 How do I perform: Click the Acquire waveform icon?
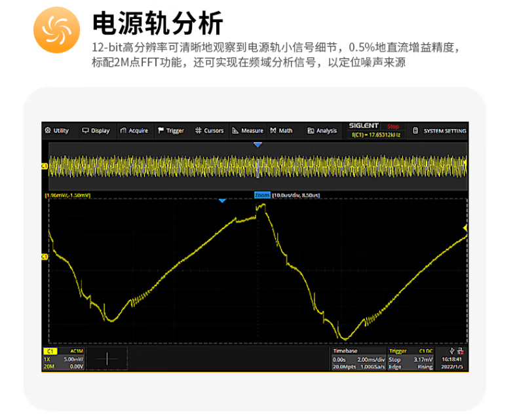point(123,130)
